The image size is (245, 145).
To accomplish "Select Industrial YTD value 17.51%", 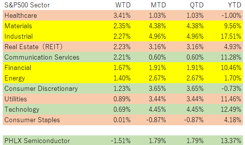I will coord(231,36).
